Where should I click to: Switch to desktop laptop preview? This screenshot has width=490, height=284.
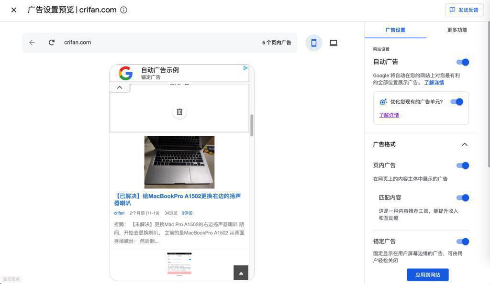[334, 43]
